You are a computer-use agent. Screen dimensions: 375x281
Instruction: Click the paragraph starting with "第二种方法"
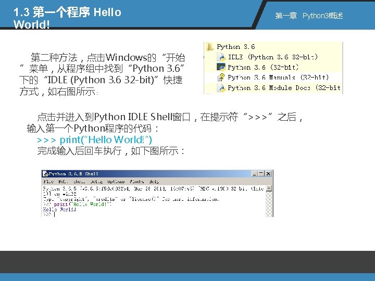click(x=102, y=74)
